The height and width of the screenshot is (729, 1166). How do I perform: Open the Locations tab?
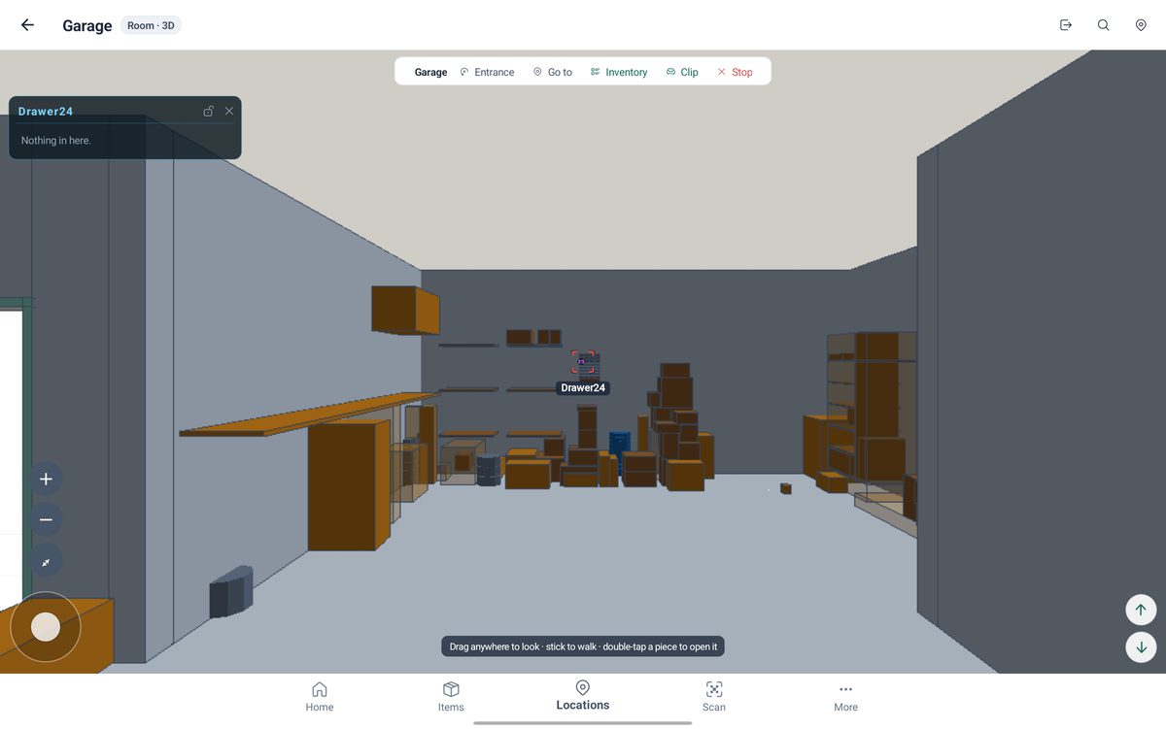(583, 696)
